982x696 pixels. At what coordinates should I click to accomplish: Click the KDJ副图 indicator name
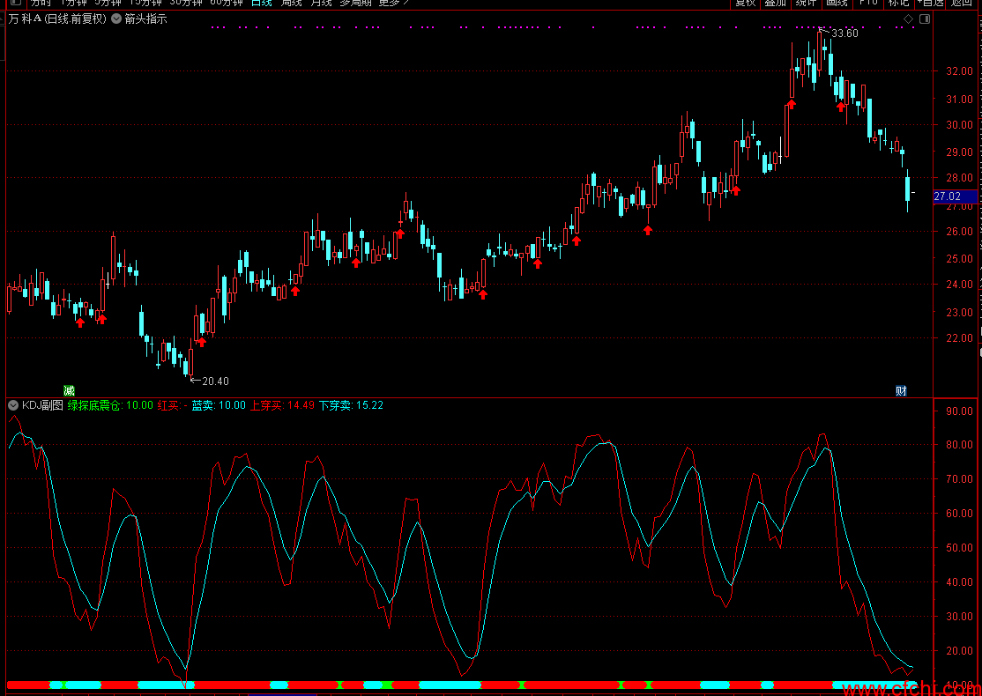pyautogui.click(x=42, y=405)
